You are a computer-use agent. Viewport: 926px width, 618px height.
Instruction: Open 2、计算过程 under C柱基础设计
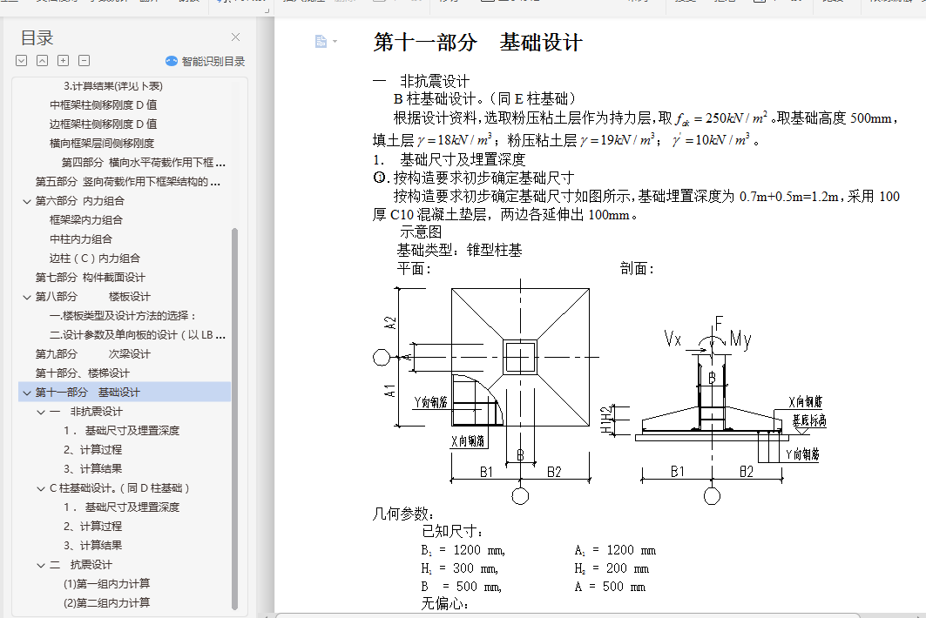(92, 527)
